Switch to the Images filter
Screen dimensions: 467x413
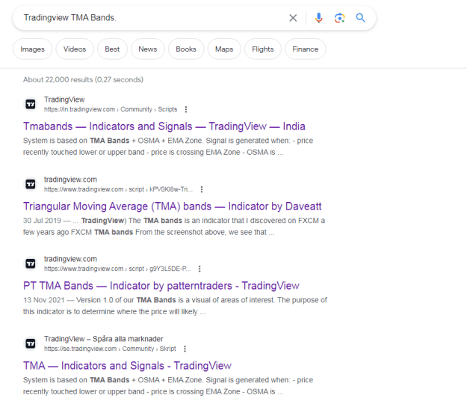coord(32,49)
